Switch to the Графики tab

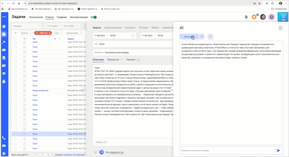pos(62,17)
